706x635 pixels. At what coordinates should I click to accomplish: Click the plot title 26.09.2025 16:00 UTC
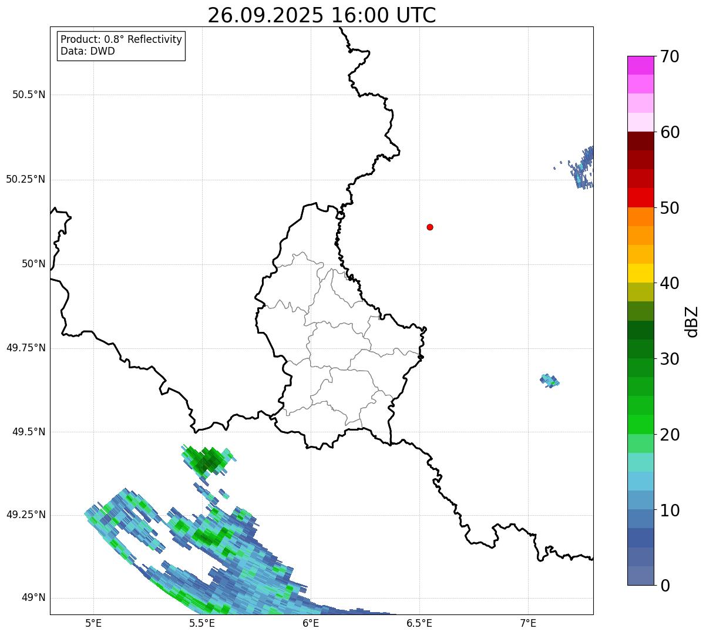322,15
